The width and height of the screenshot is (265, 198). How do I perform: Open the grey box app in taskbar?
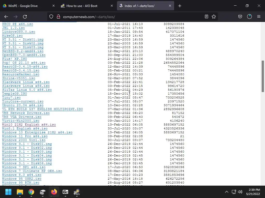(43, 192)
